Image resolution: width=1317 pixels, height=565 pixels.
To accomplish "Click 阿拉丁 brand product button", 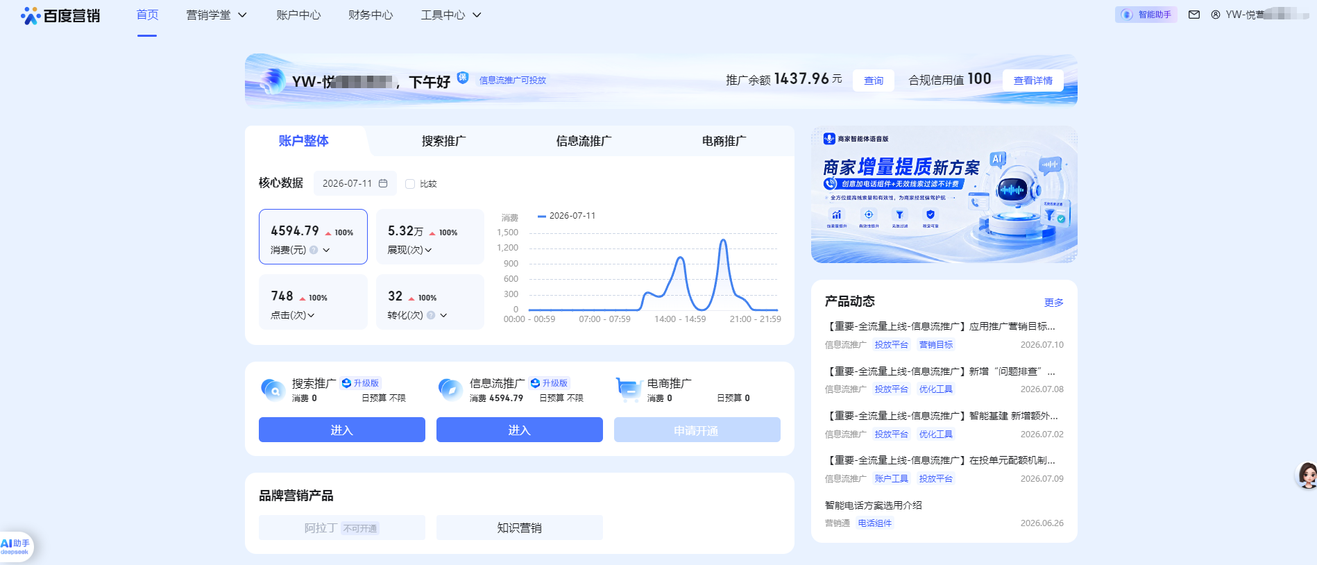I will (342, 528).
